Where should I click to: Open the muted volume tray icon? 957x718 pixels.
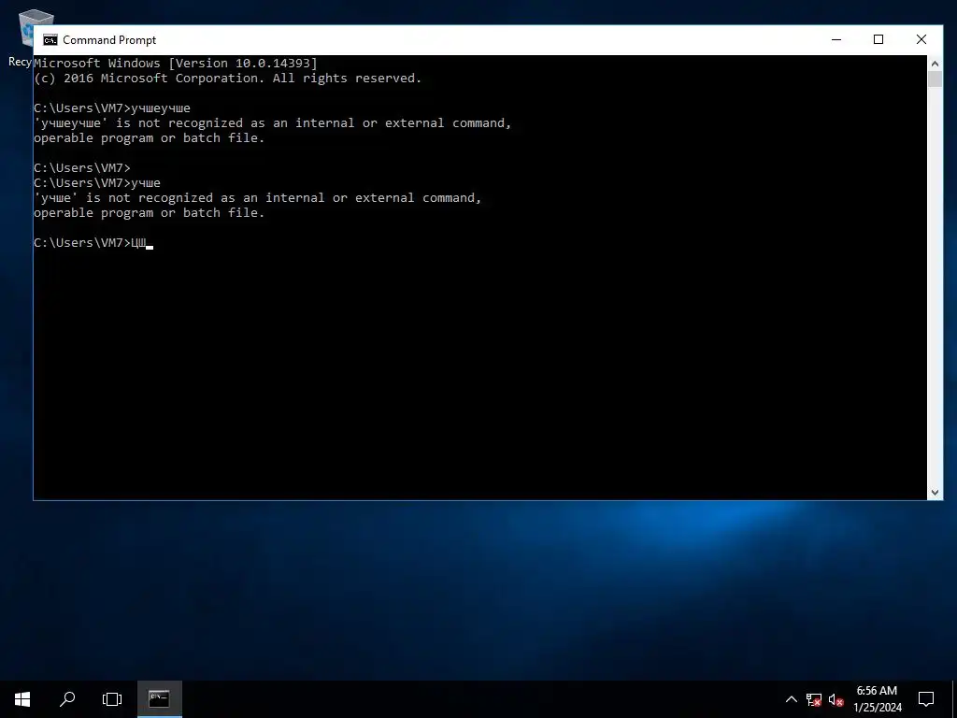click(836, 699)
